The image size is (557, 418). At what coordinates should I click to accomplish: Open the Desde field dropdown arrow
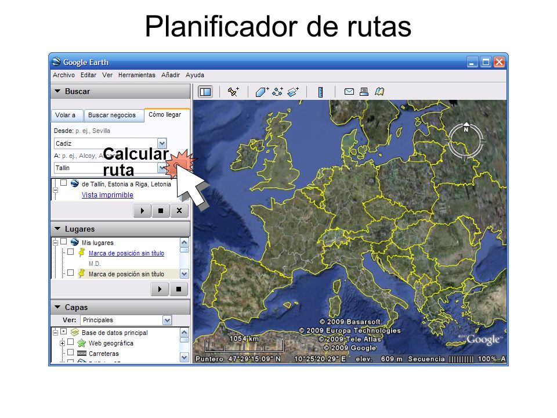pyautogui.click(x=162, y=143)
